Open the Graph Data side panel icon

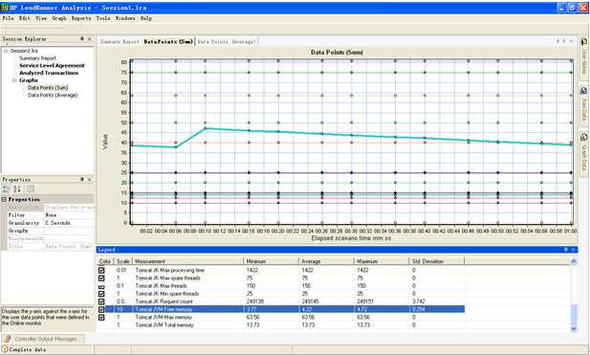(x=584, y=137)
